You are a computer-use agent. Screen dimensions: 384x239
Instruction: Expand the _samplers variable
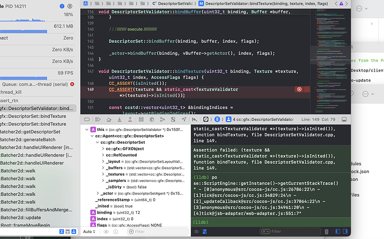tap(103, 180)
